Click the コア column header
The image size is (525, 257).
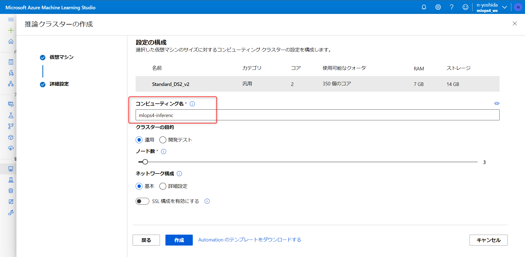(x=296, y=68)
